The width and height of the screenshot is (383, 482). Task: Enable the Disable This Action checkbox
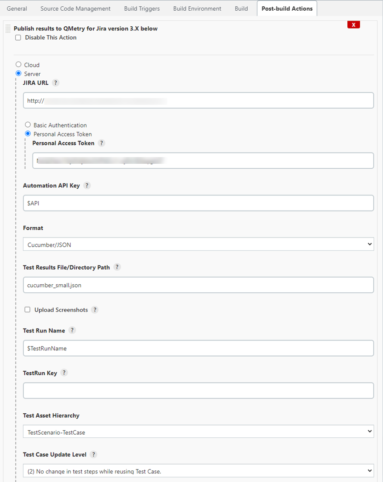pos(18,37)
